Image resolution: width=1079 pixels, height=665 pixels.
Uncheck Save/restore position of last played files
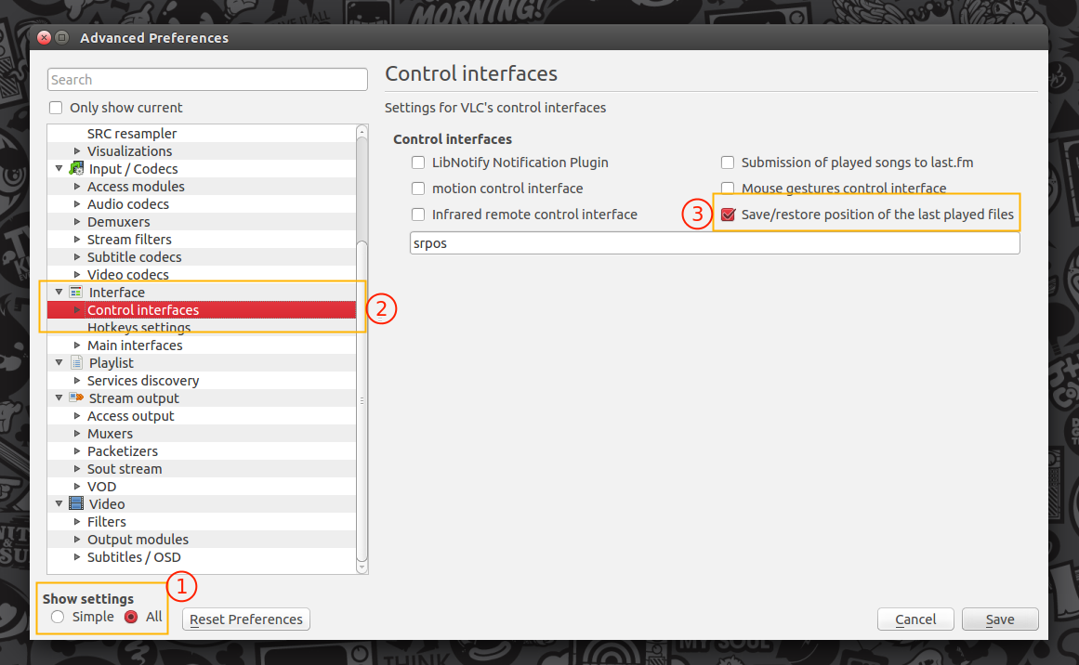click(728, 215)
